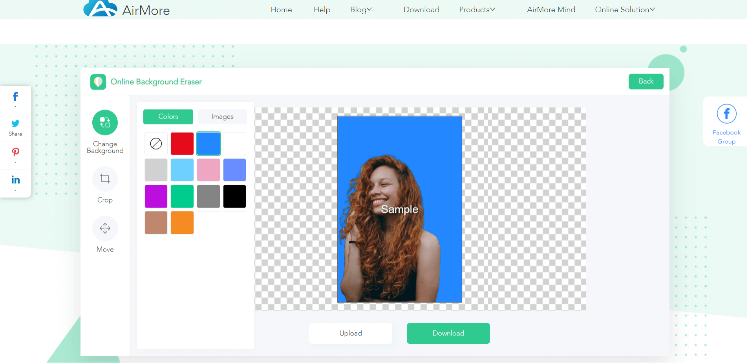Share via the Twitter sidebar icon

(x=15, y=124)
